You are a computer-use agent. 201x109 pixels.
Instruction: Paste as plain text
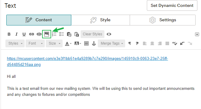(69, 34)
